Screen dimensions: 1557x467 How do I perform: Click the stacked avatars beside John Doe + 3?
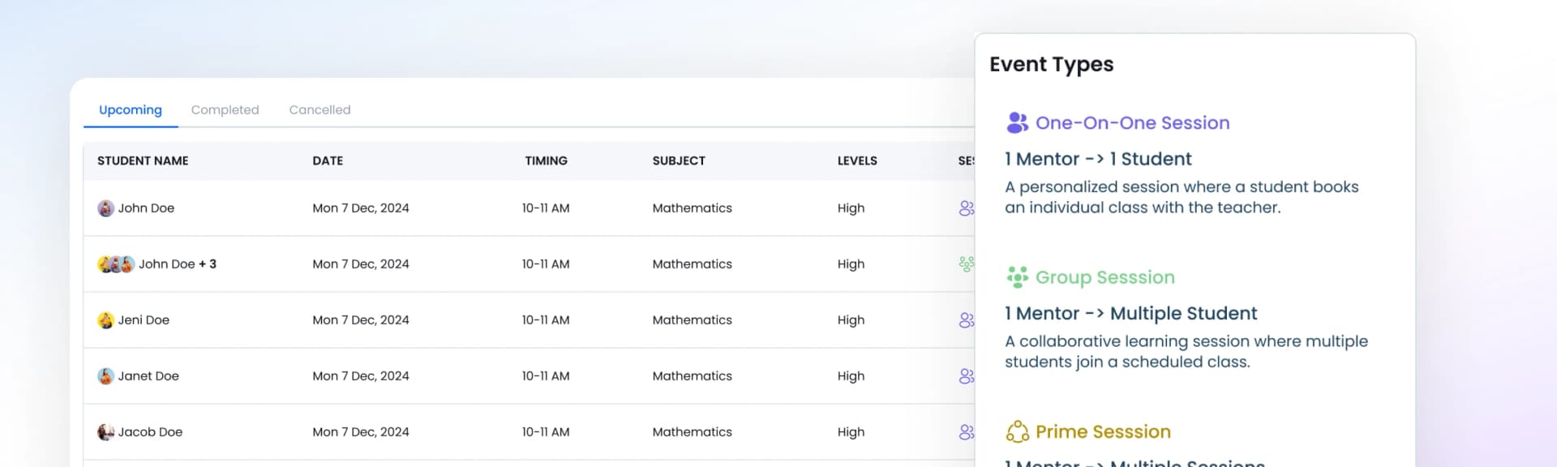pyautogui.click(x=116, y=264)
